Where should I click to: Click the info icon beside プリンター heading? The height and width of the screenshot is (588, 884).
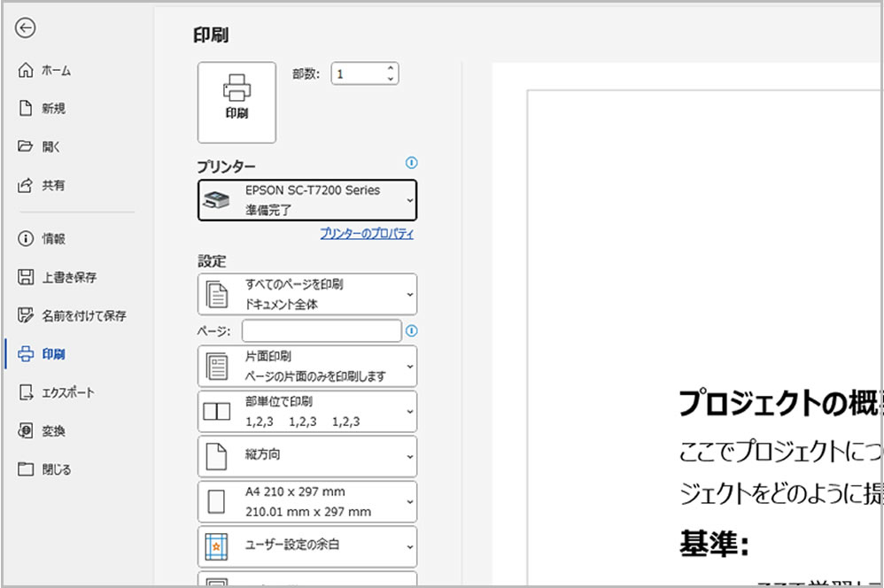point(411,163)
